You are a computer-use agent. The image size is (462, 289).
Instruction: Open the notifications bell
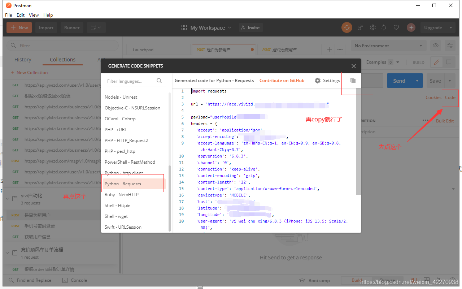384,27
